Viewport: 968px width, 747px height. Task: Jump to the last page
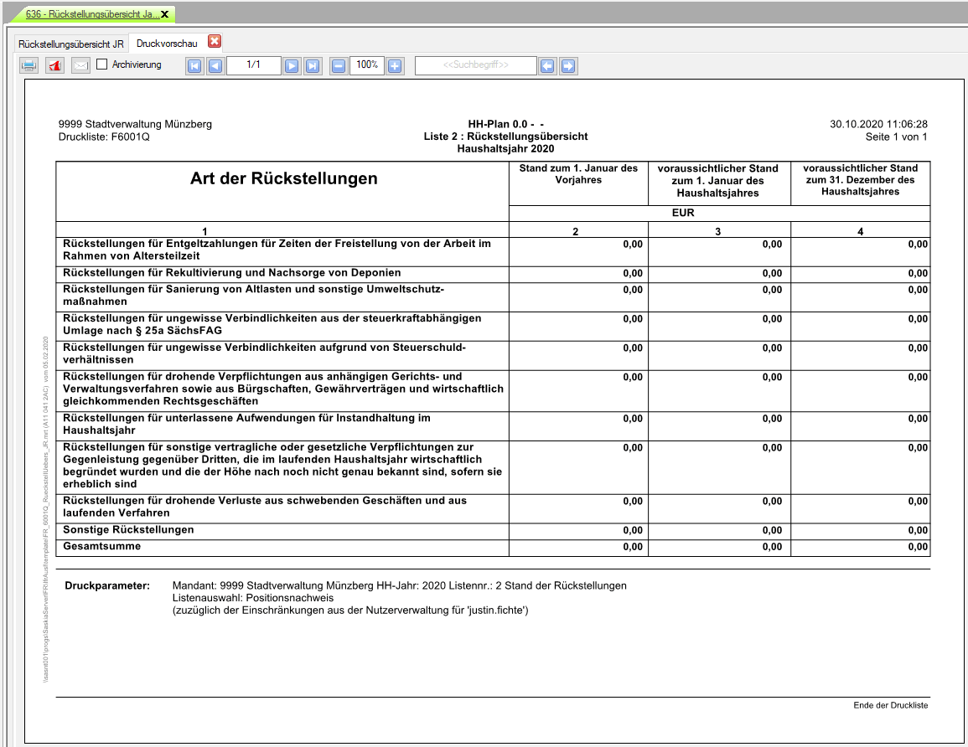click(x=312, y=65)
